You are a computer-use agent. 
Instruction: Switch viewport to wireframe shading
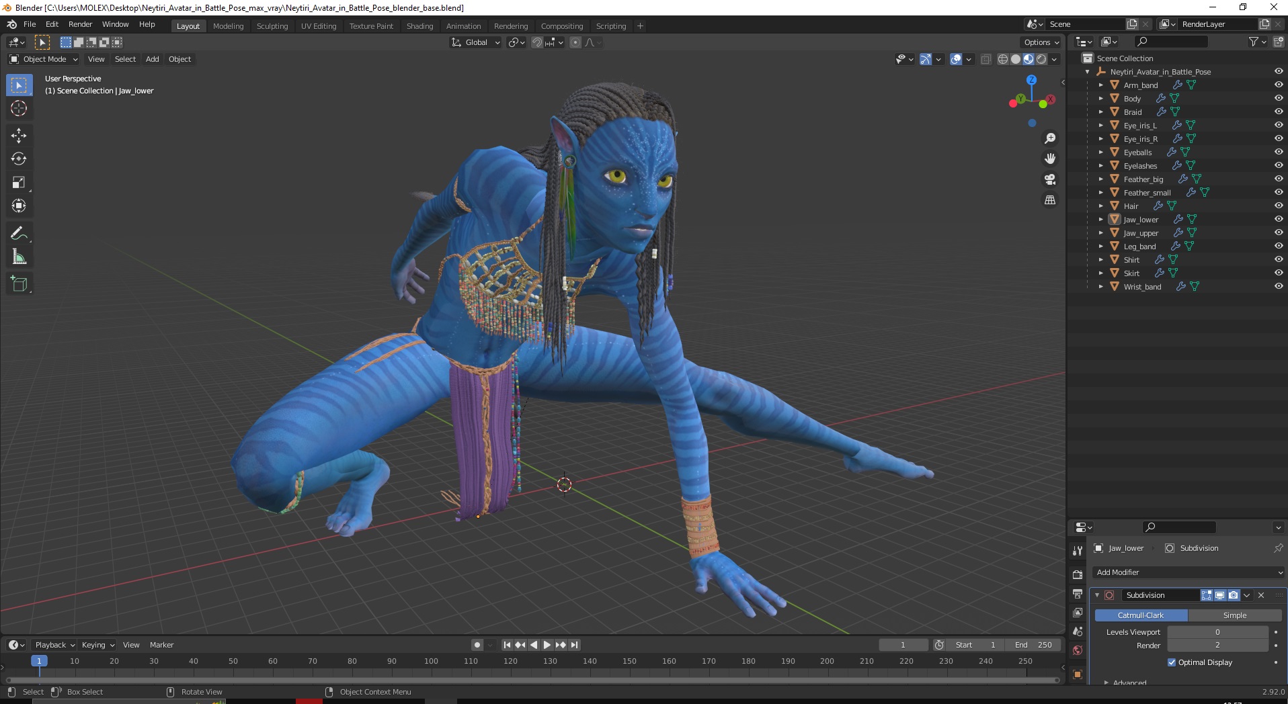(1003, 59)
